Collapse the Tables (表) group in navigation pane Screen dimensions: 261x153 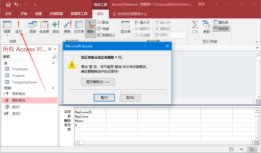click(x=53, y=63)
